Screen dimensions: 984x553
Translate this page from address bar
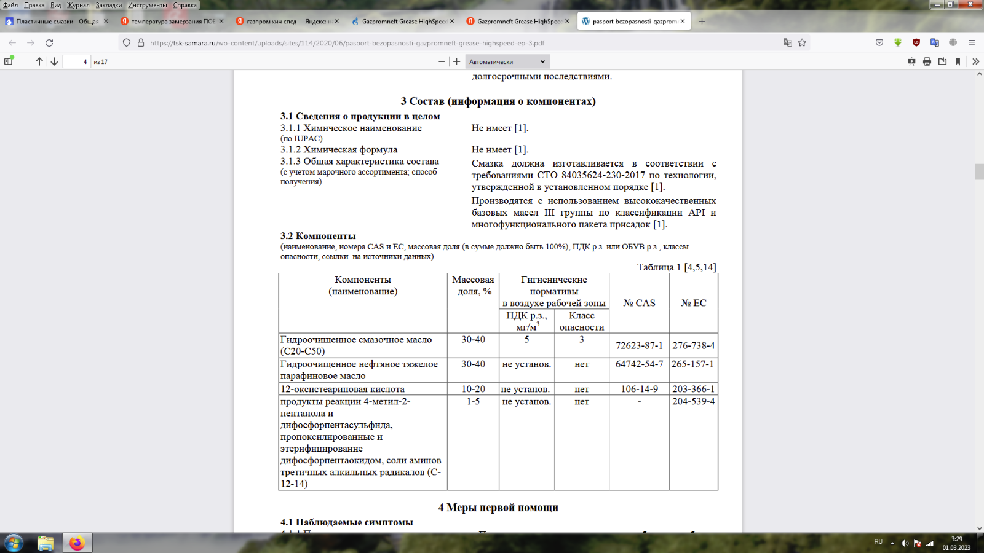[787, 43]
